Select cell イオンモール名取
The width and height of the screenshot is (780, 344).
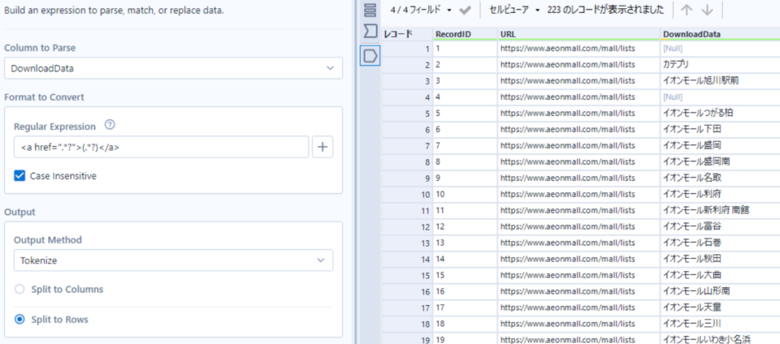[720, 178]
